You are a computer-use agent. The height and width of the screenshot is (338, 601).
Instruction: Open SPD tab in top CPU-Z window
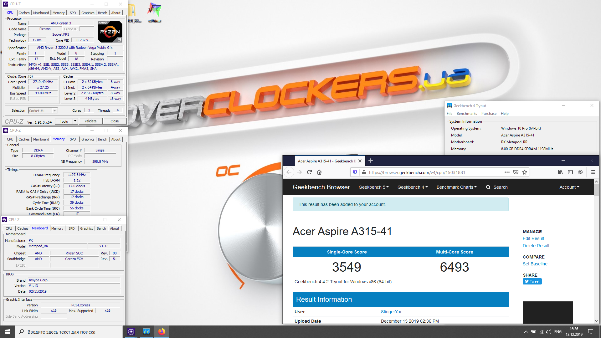(73, 13)
